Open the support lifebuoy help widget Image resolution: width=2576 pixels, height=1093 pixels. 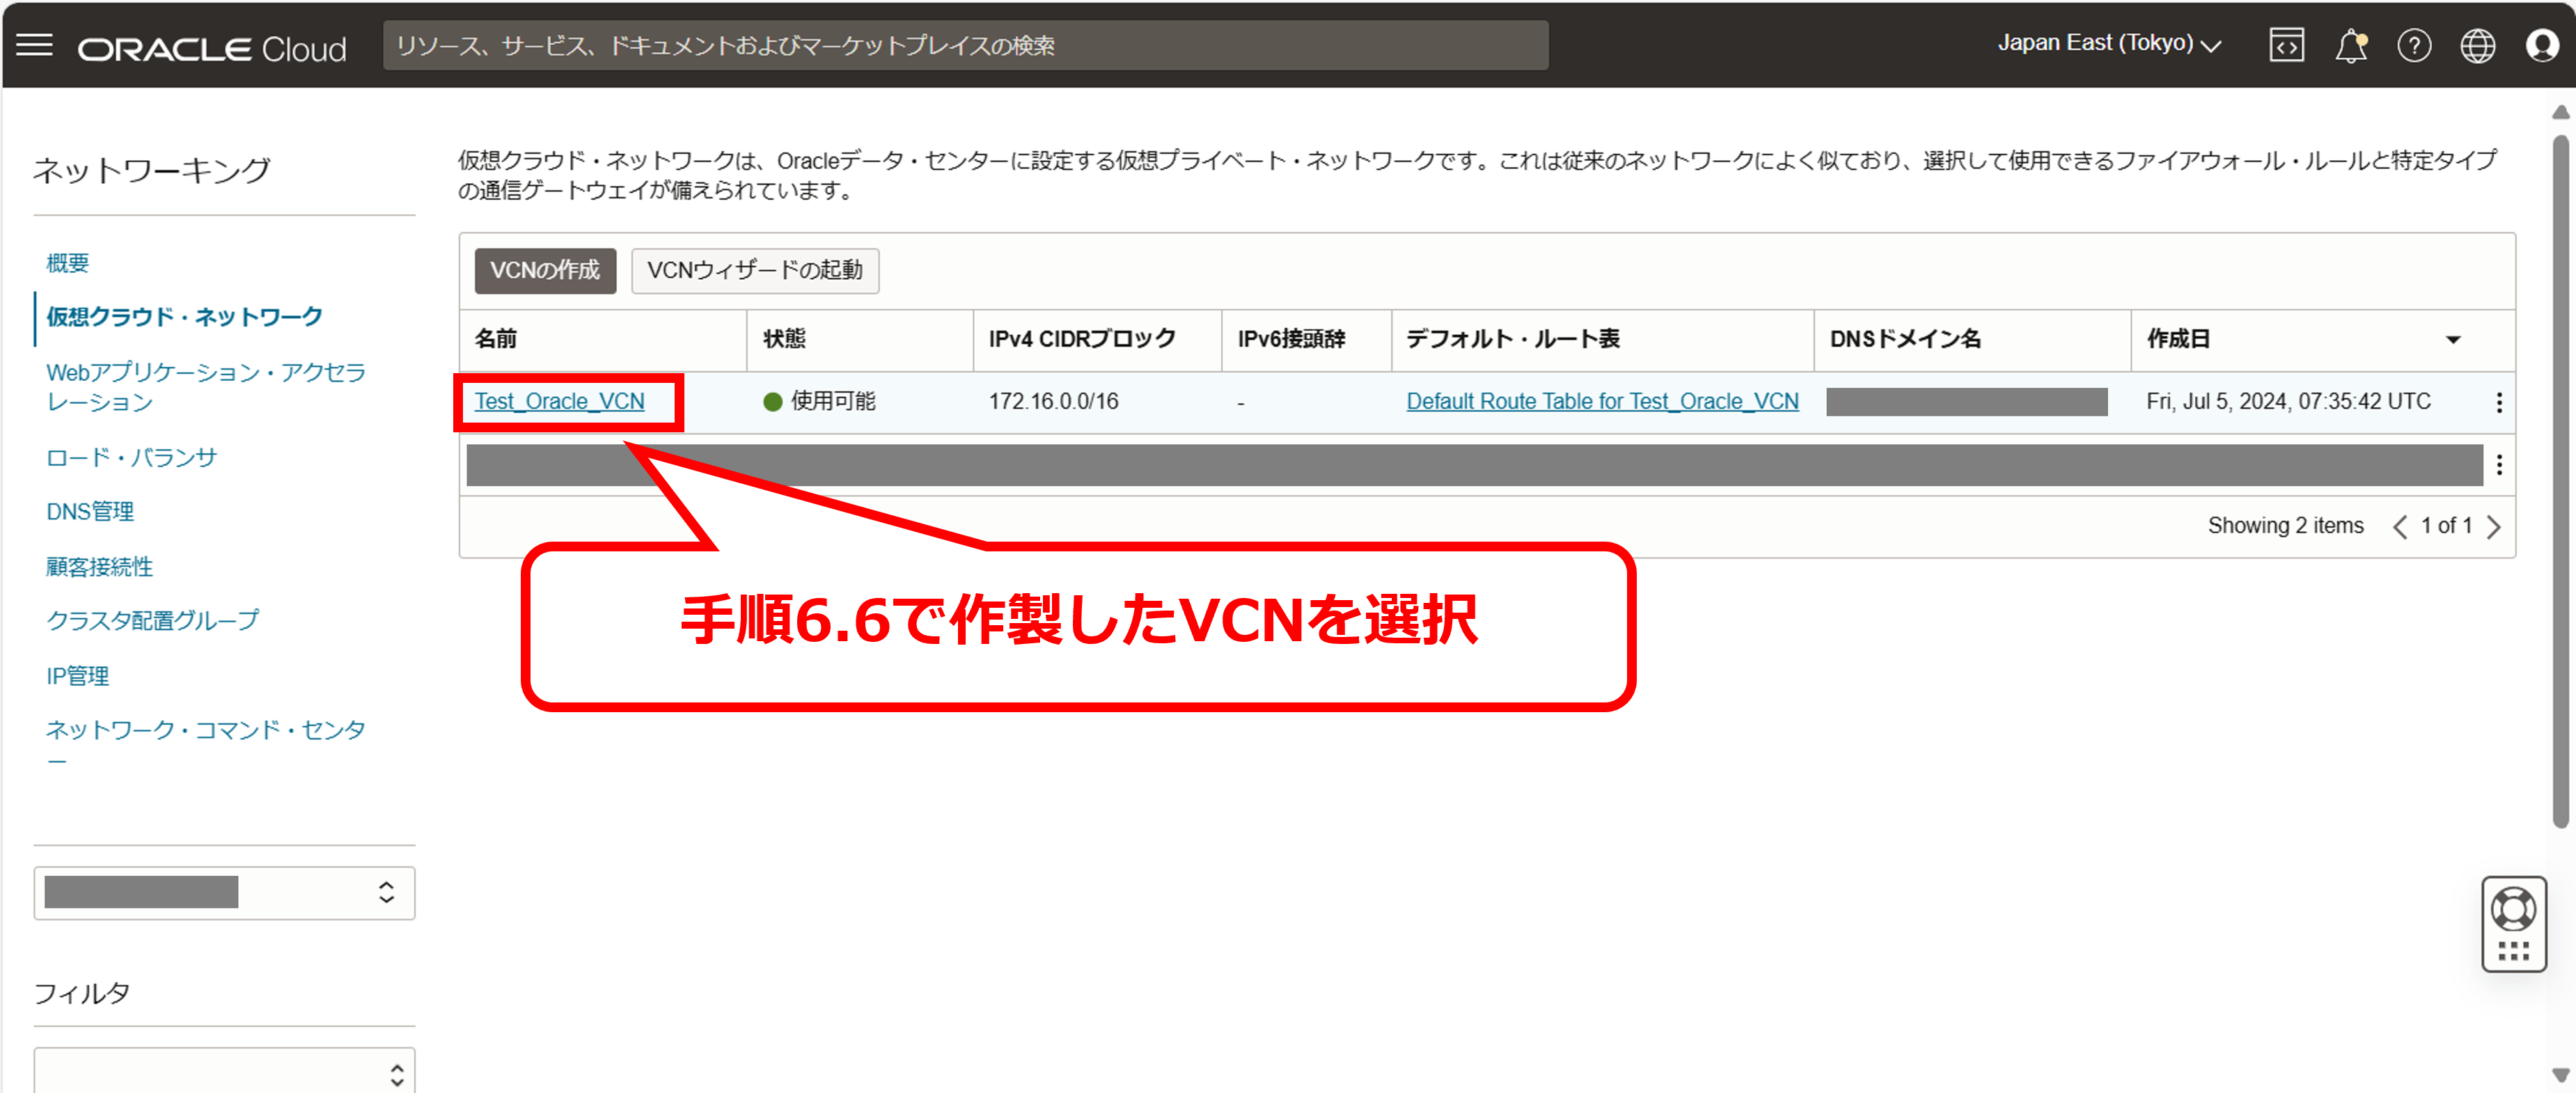click(2513, 909)
